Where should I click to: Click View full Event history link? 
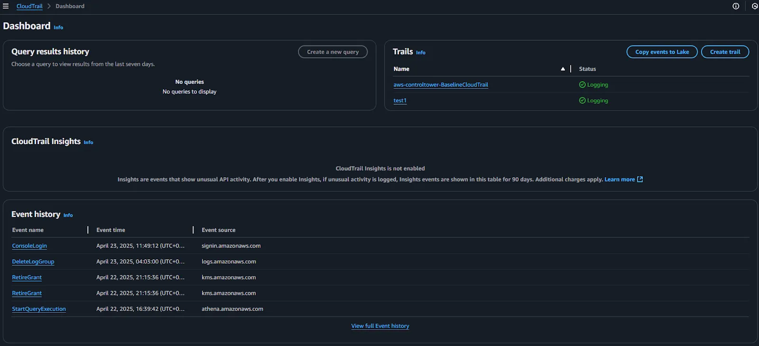pyautogui.click(x=380, y=326)
